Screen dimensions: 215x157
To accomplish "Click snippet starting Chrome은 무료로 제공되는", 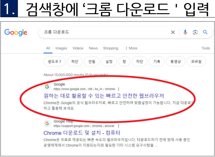I will click(117, 143).
